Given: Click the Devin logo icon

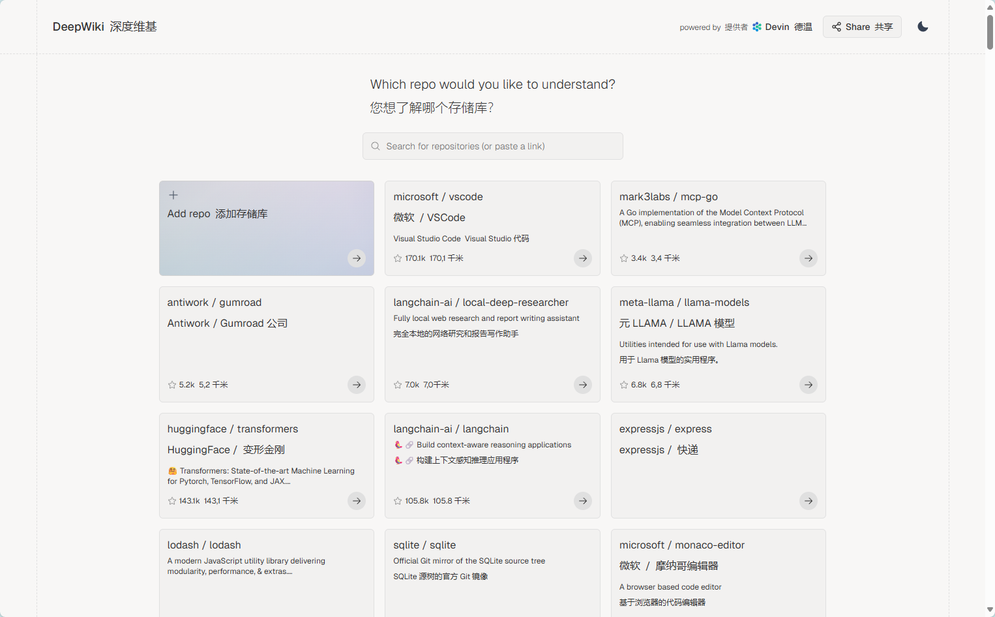Looking at the screenshot, I should 757,27.
